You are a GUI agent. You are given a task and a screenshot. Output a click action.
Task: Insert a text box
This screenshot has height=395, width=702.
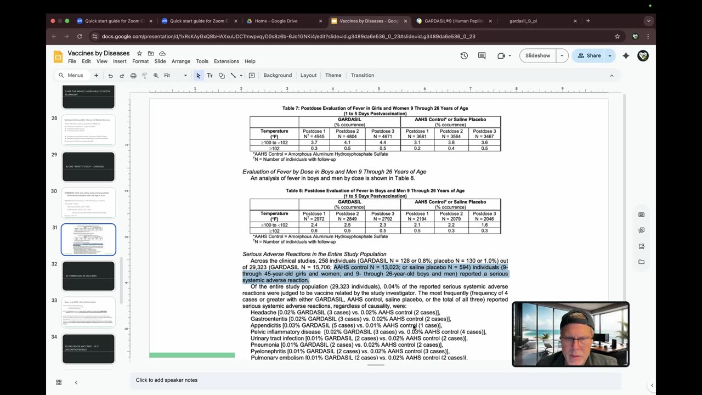210,75
